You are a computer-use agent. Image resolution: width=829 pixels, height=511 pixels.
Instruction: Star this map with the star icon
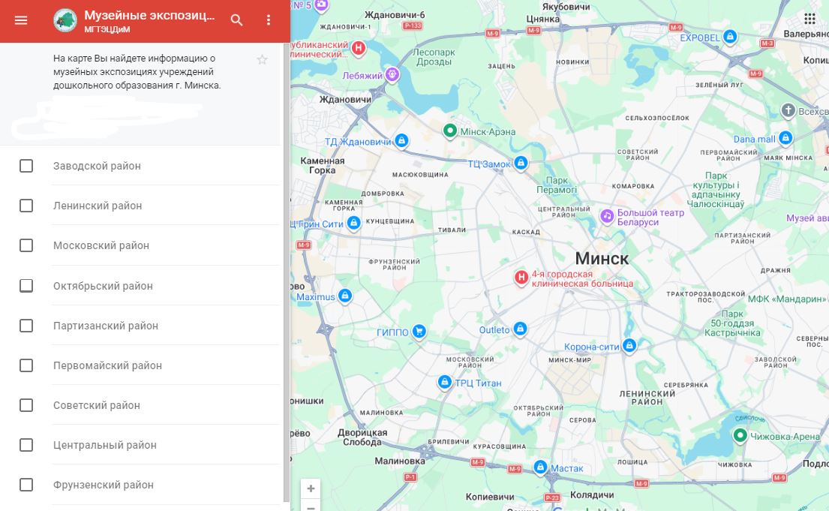point(262,60)
